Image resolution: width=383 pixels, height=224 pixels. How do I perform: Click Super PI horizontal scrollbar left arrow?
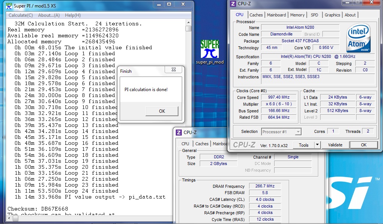pyautogui.click(x=9, y=218)
